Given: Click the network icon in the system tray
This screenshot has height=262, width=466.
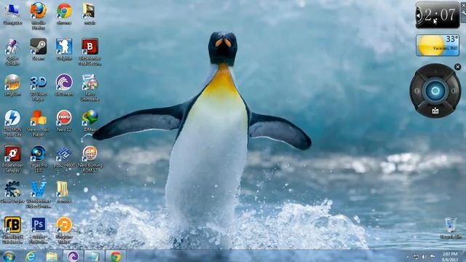Looking at the screenshot, I should [x=416, y=257].
